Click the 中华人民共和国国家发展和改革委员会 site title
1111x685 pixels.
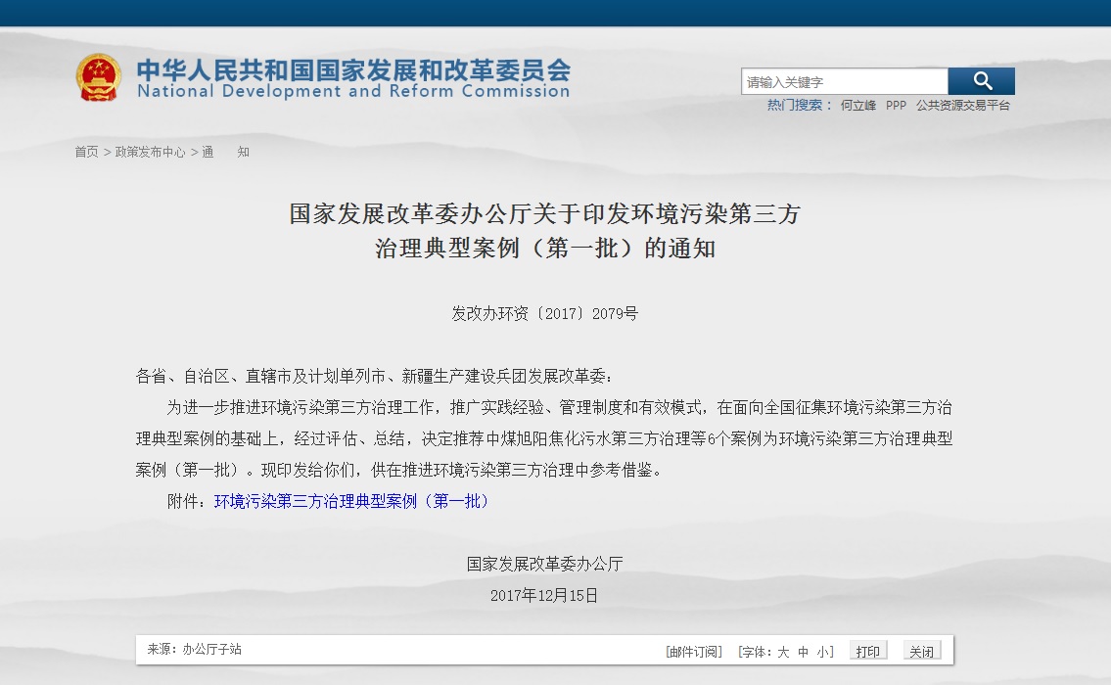coord(353,69)
